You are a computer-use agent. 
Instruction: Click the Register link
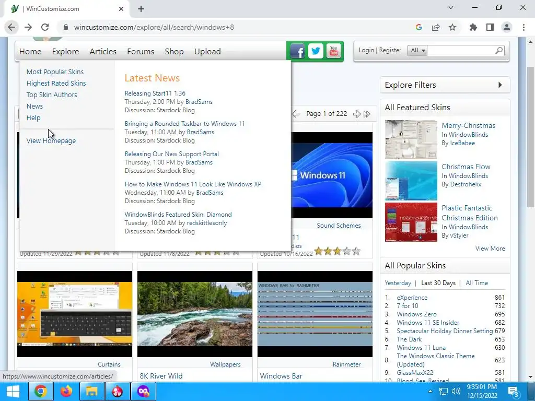(390, 50)
